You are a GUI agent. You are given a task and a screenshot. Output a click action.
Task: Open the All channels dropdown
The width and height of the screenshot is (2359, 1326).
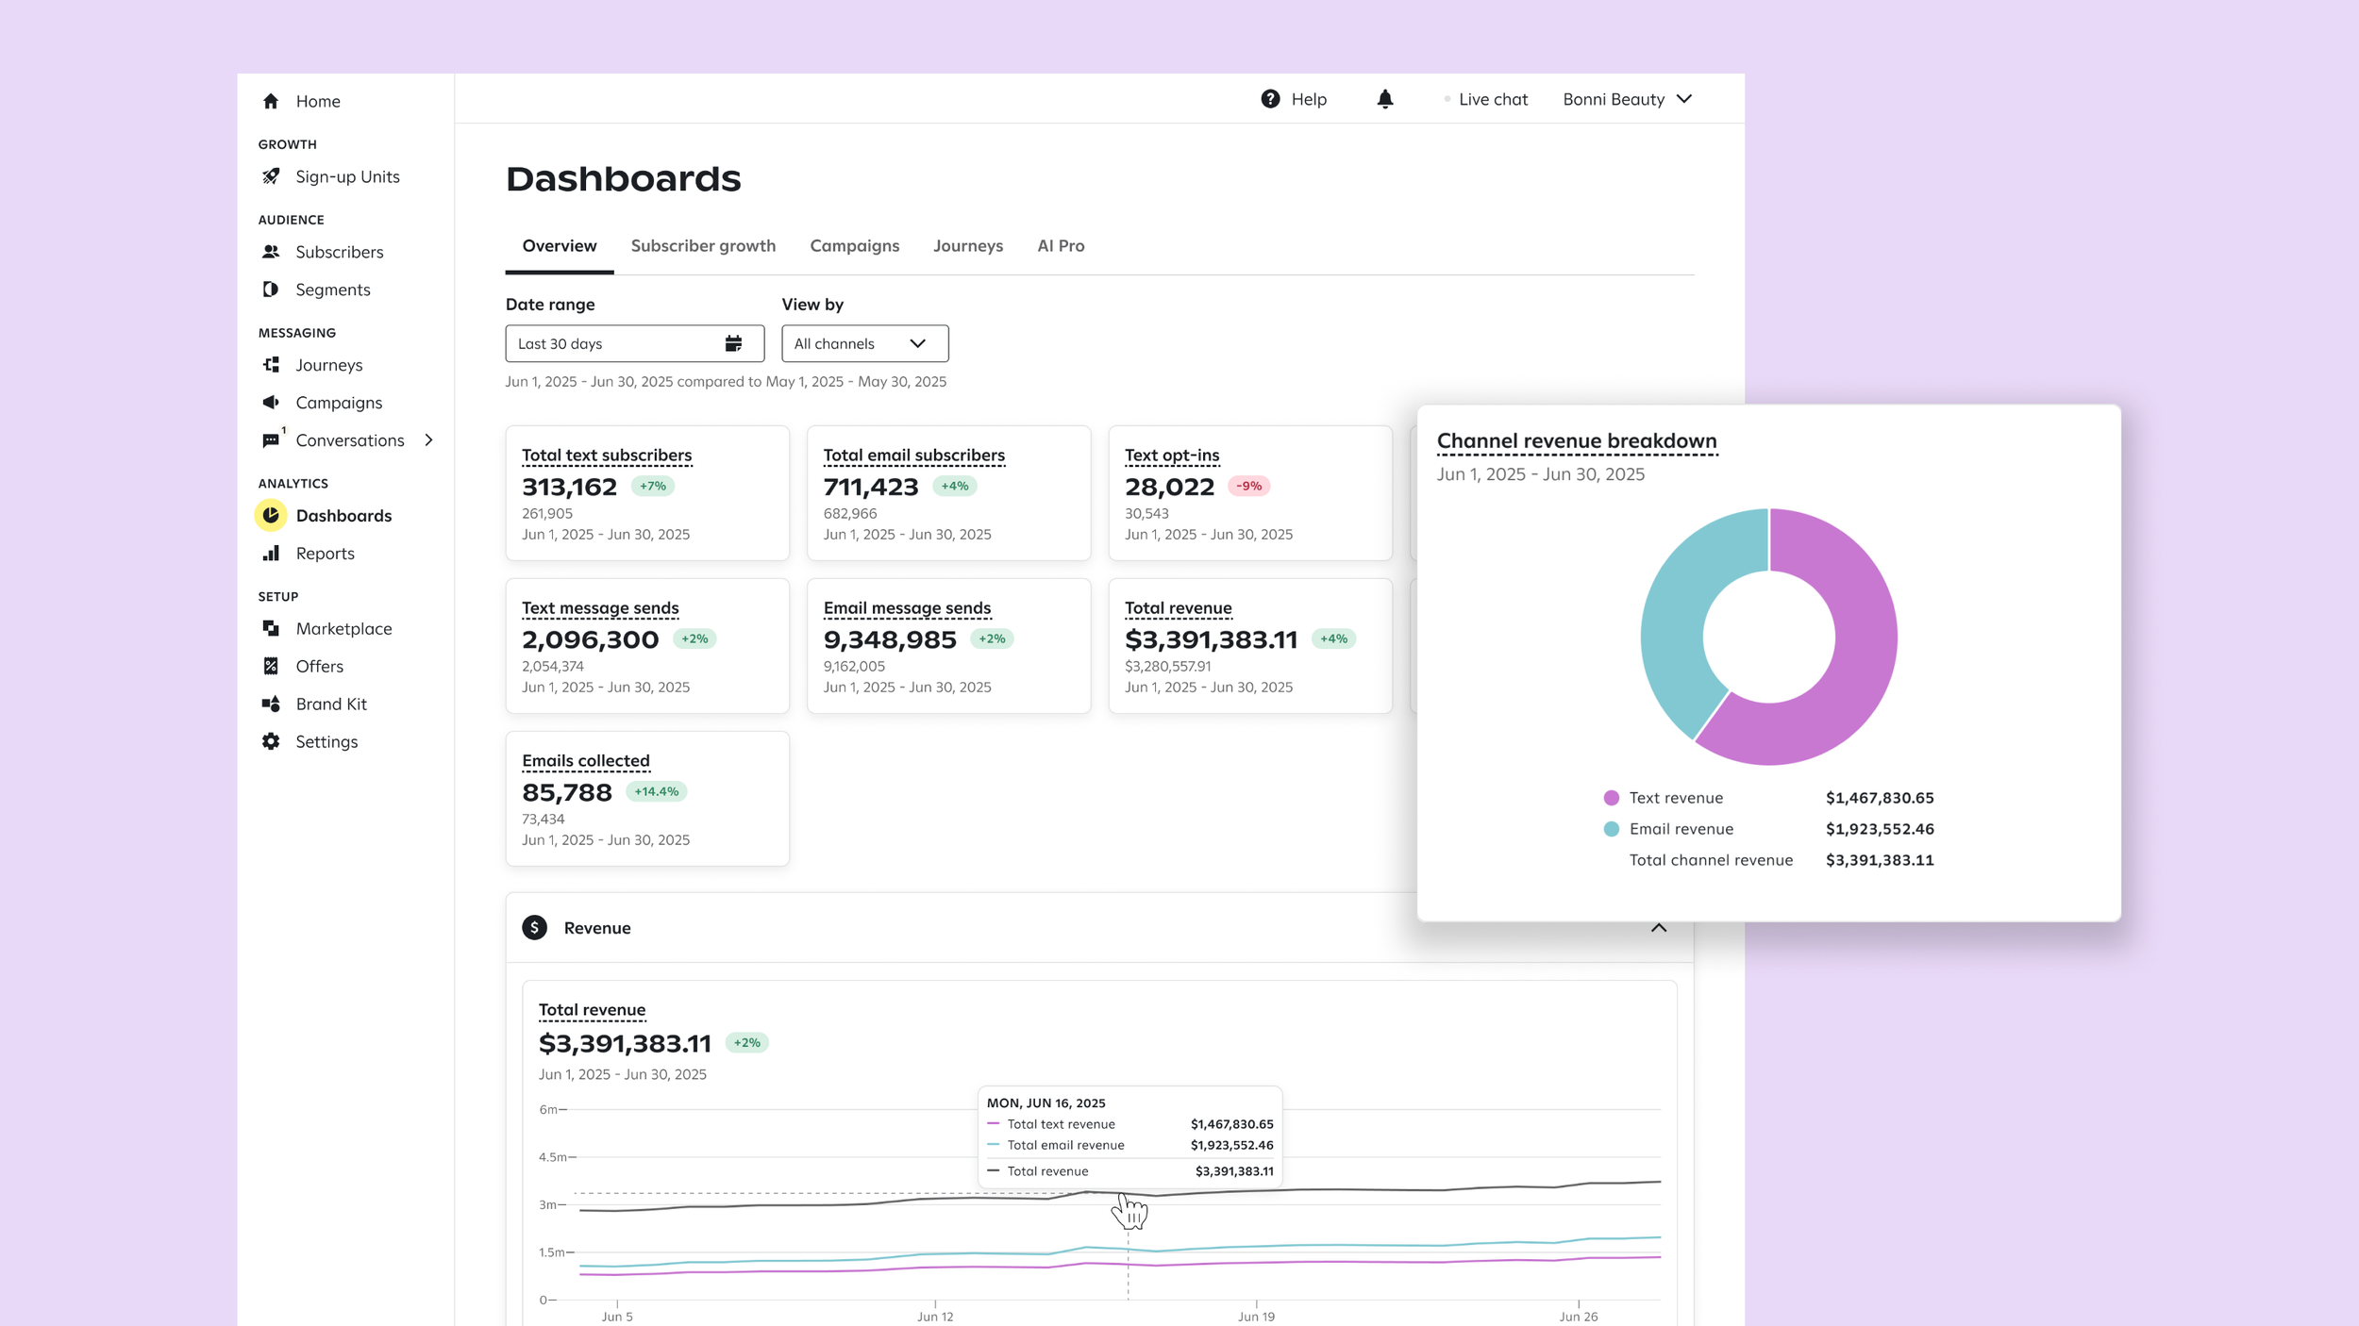pos(864,343)
